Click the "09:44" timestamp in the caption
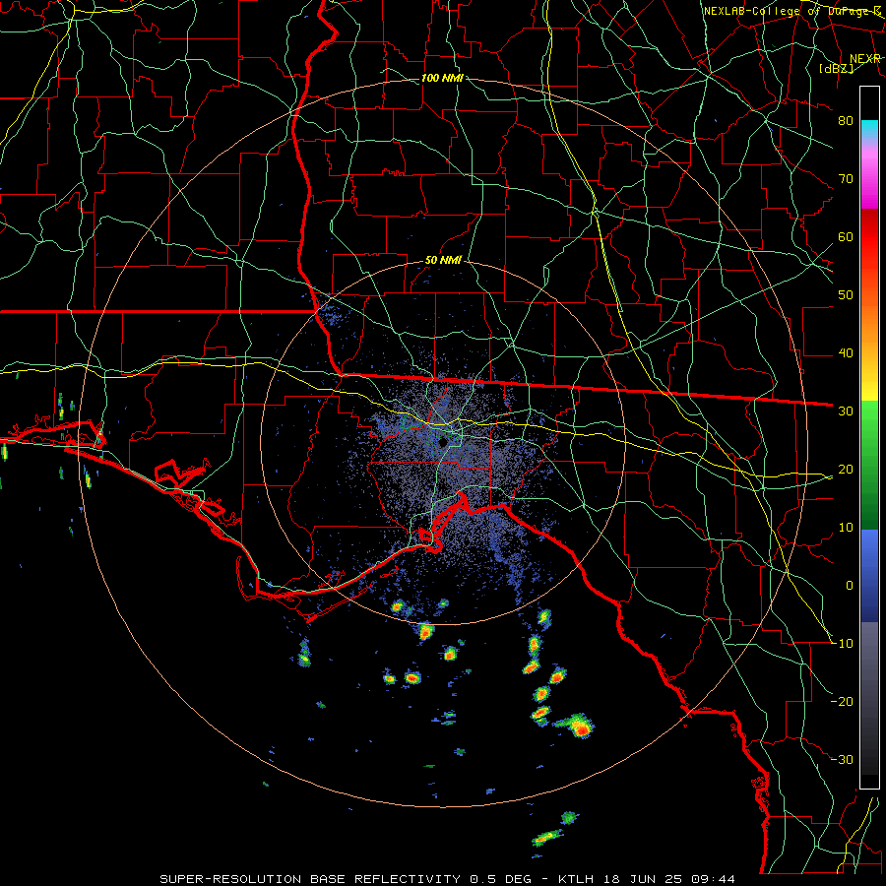Screen dimensions: 886x886 [x=713, y=879]
